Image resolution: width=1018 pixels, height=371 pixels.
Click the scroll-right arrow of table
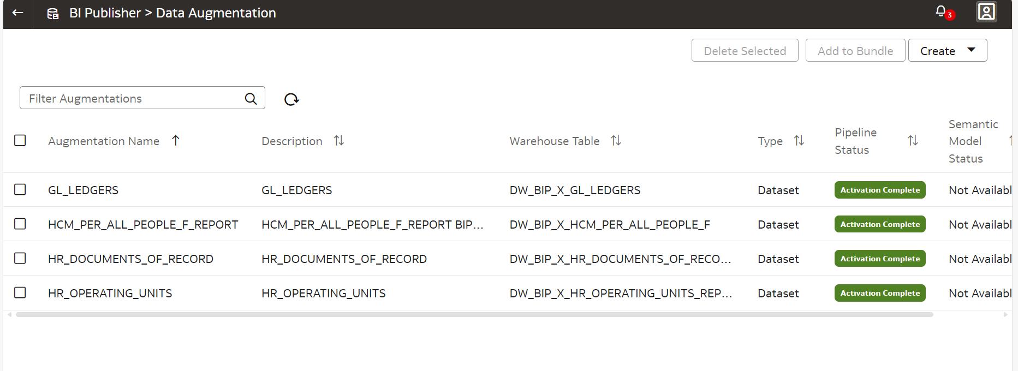pos(1005,314)
